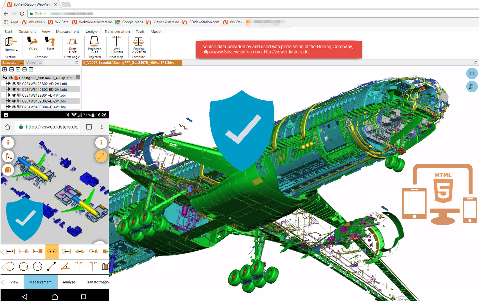
Task: Tap the highlighted orange measurement floating button
Action: tap(101, 156)
